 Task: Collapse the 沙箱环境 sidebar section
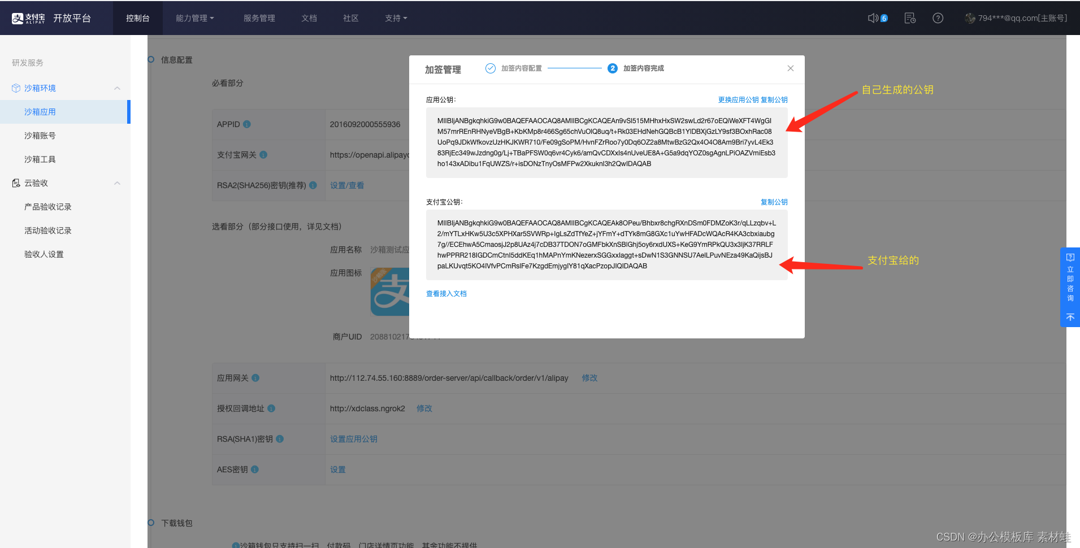coord(118,88)
